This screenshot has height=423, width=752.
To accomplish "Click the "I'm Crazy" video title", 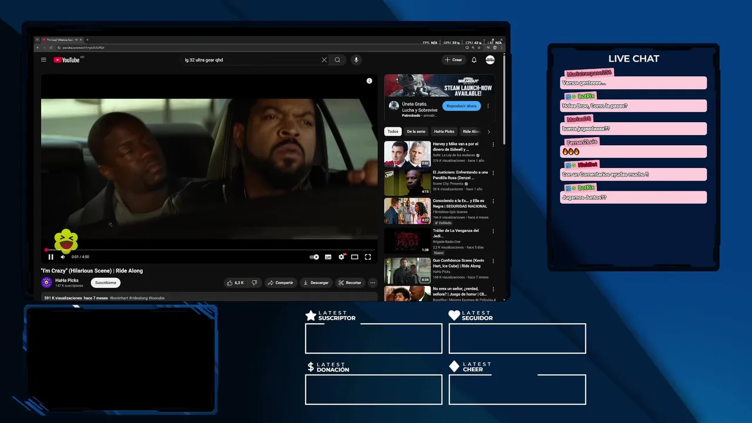I will (x=92, y=271).
